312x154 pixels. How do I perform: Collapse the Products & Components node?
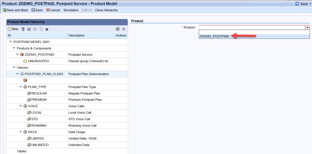pos(14,48)
